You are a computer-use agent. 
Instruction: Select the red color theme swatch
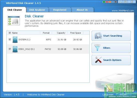[107, 2]
